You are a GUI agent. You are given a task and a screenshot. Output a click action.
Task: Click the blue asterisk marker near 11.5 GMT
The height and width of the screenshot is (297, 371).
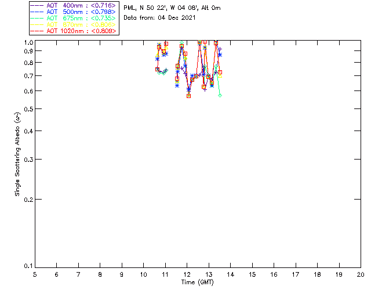[177, 85]
